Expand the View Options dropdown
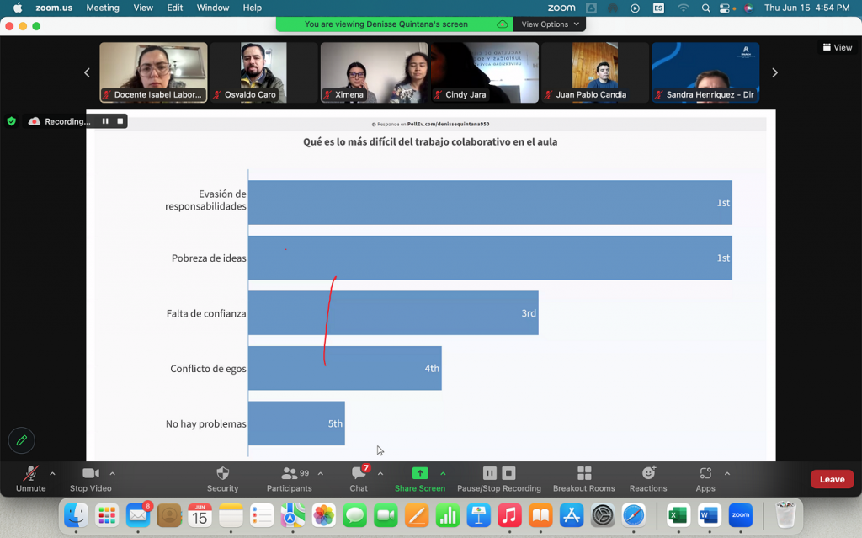The height and width of the screenshot is (538, 862). 551,24
